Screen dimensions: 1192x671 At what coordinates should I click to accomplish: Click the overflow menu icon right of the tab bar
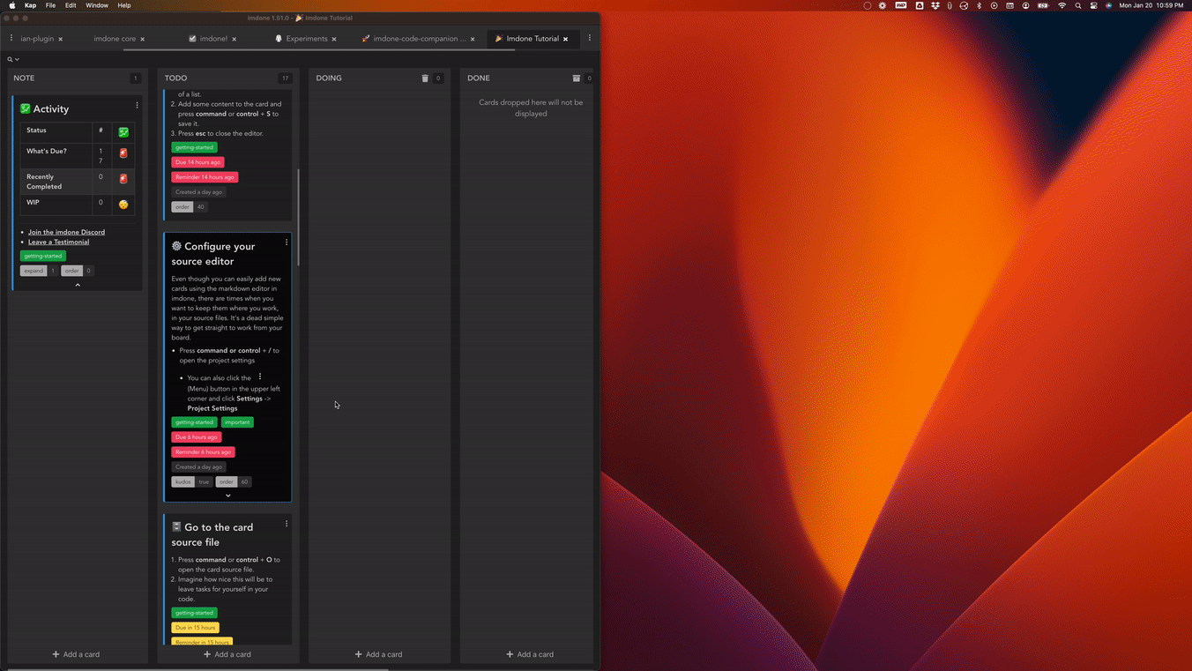pos(589,38)
